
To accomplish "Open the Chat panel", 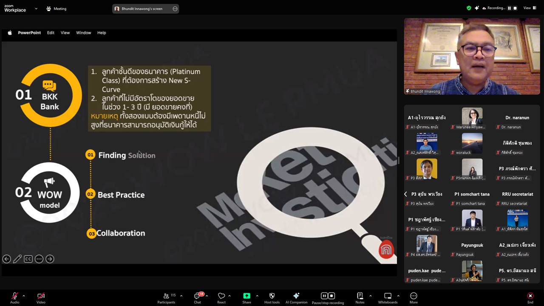I will click(198, 298).
